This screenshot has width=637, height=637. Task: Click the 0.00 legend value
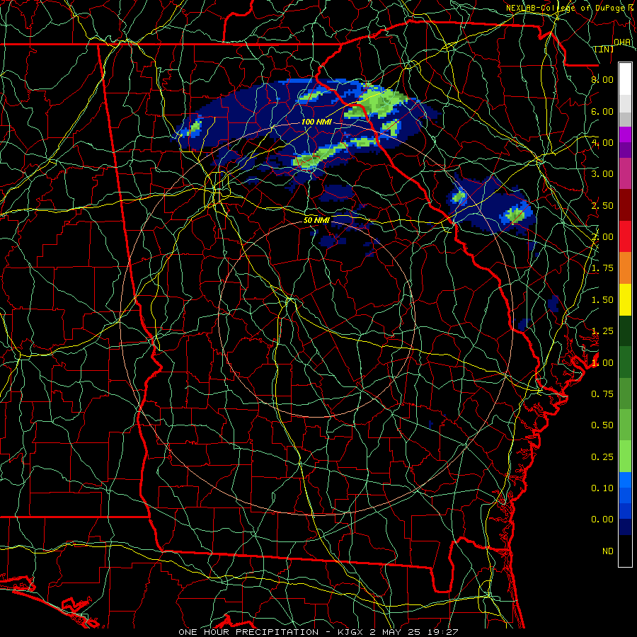point(602,520)
